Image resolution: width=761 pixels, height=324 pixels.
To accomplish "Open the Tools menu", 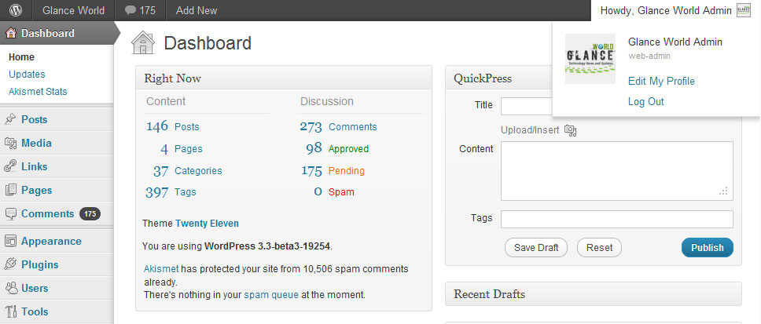I will [35, 312].
